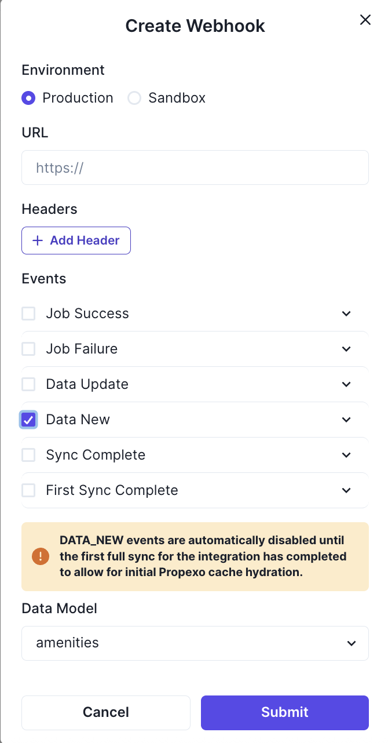Click the URL input field
Image resolution: width=388 pixels, height=743 pixels.
tap(195, 167)
